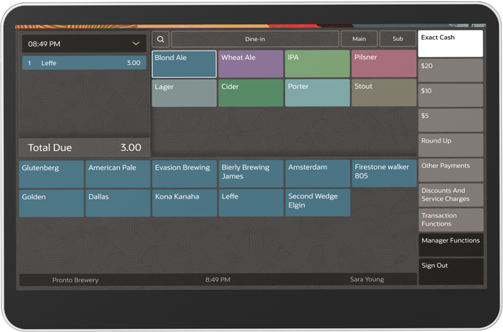Open the Dine-in order type selector
Image resolution: width=503 pixels, height=332 pixels.
255,39
